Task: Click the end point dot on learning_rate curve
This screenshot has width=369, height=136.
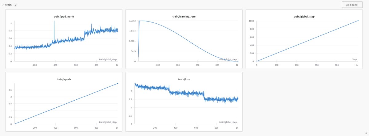Action: [x=238, y=61]
